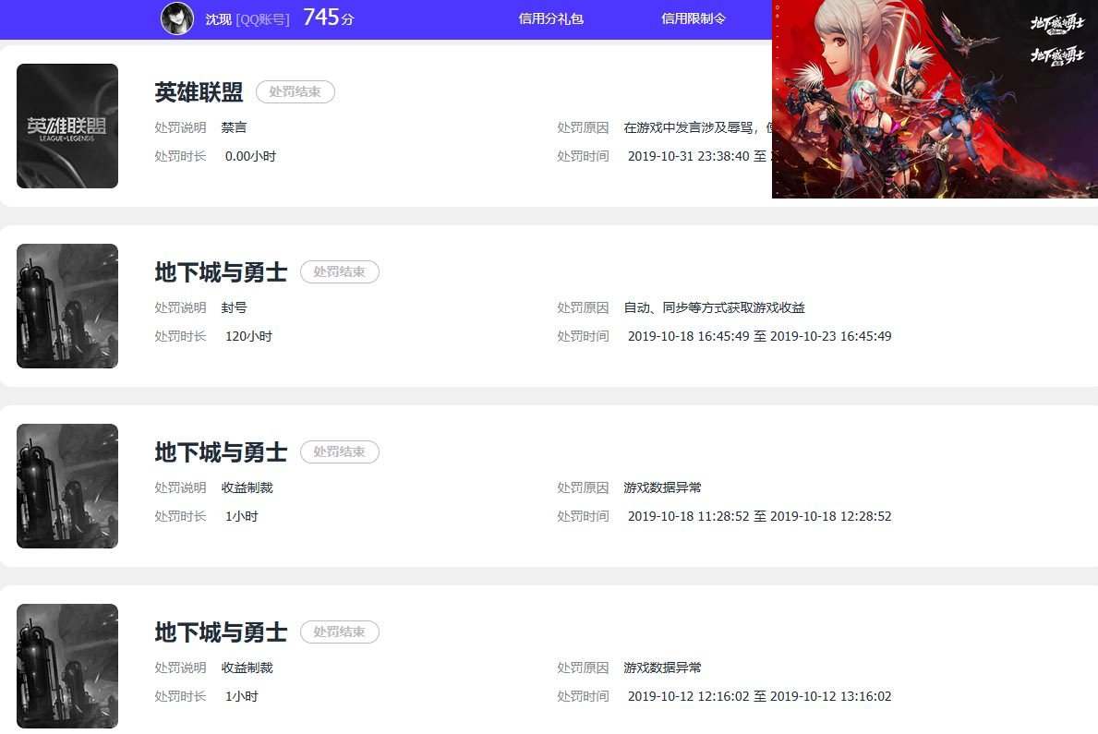1098x734 pixels.
Task: Click the 745分 credit score
Action: [329, 18]
